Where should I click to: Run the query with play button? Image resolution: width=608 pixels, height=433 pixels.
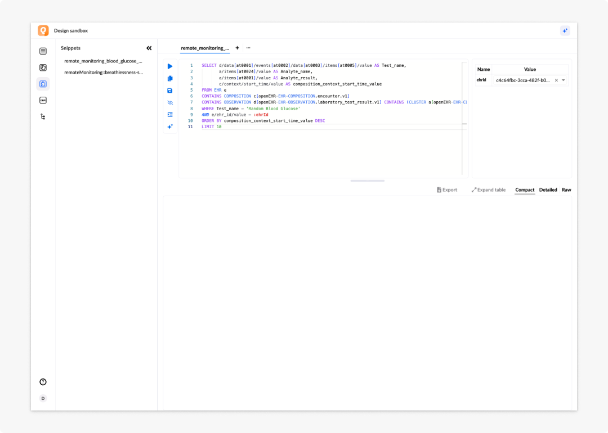click(x=170, y=66)
